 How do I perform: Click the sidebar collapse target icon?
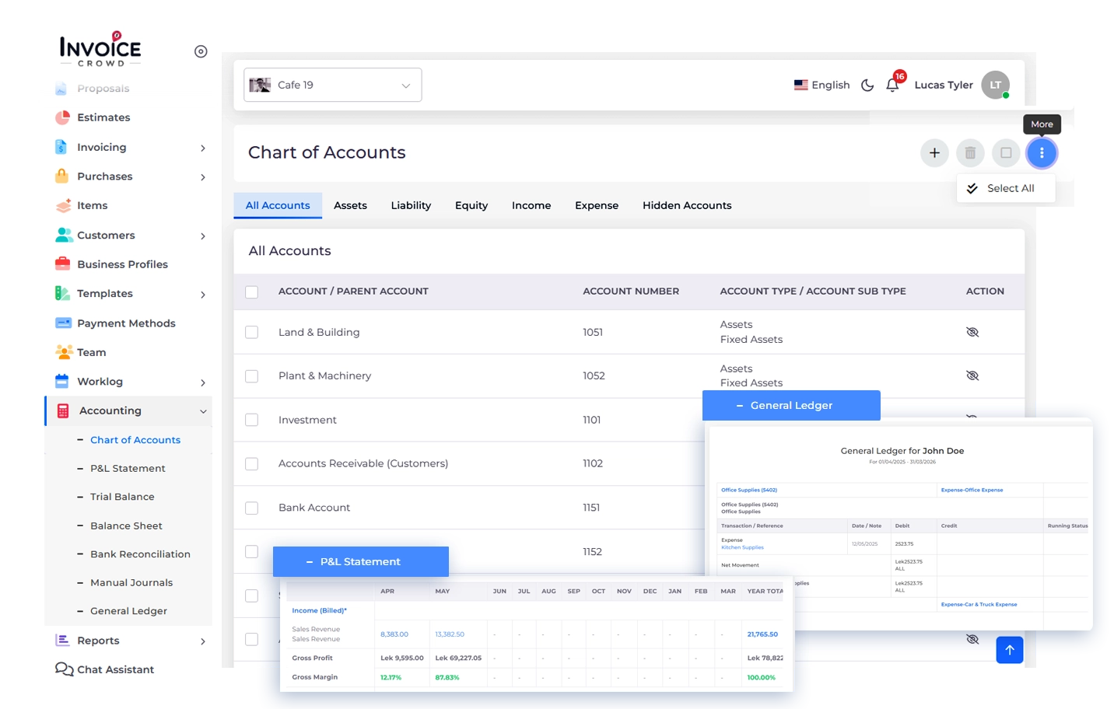click(201, 52)
